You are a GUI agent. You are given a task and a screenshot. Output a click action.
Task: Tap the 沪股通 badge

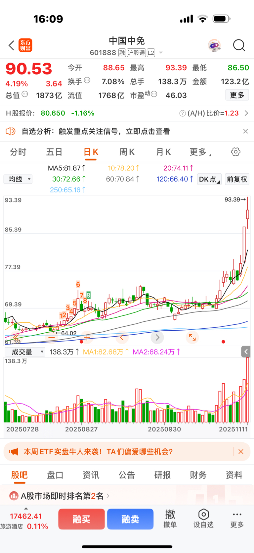click(x=136, y=53)
